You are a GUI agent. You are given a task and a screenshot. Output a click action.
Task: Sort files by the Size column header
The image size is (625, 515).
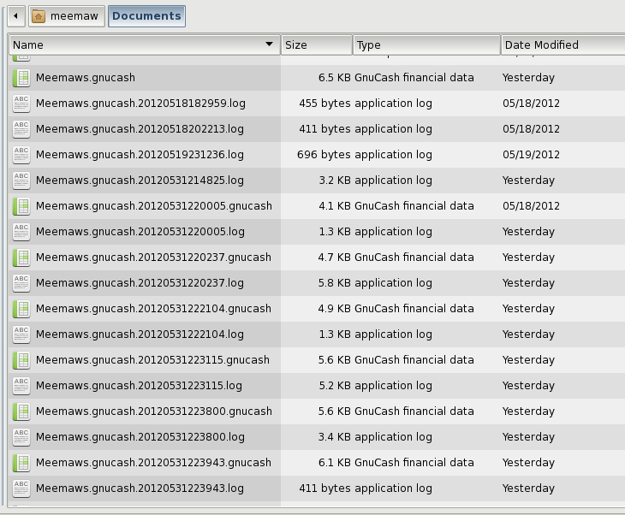[317, 44]
